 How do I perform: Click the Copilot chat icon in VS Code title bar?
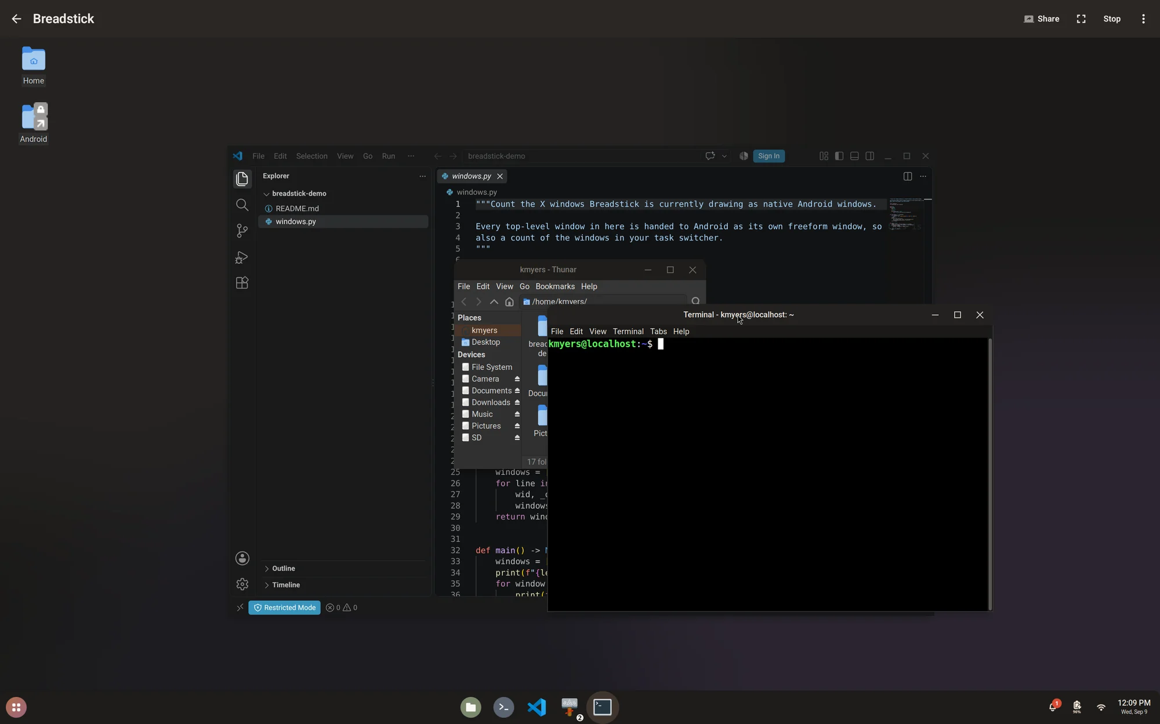pyautogui.click(x=710, y=156)
